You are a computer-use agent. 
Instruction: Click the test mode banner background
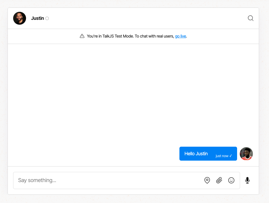coord(40,36)
